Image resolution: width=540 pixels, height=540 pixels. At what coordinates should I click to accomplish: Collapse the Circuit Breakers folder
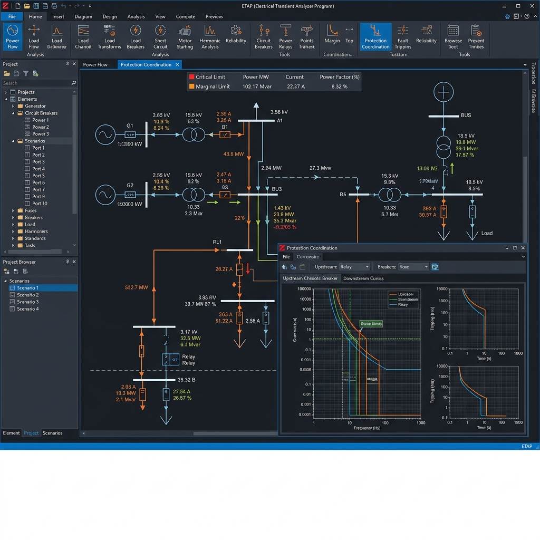tap(13, 113)
